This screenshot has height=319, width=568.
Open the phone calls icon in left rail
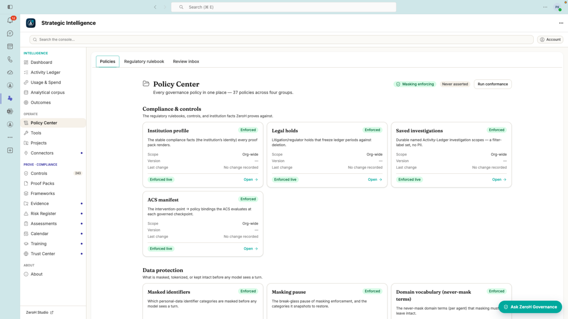[x=10, y=59]
